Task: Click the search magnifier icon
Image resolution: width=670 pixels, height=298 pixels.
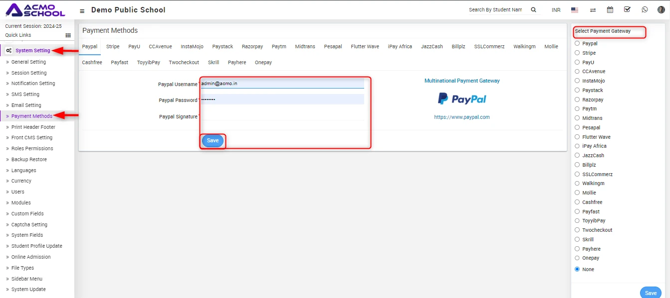Action: coord(533,10)
